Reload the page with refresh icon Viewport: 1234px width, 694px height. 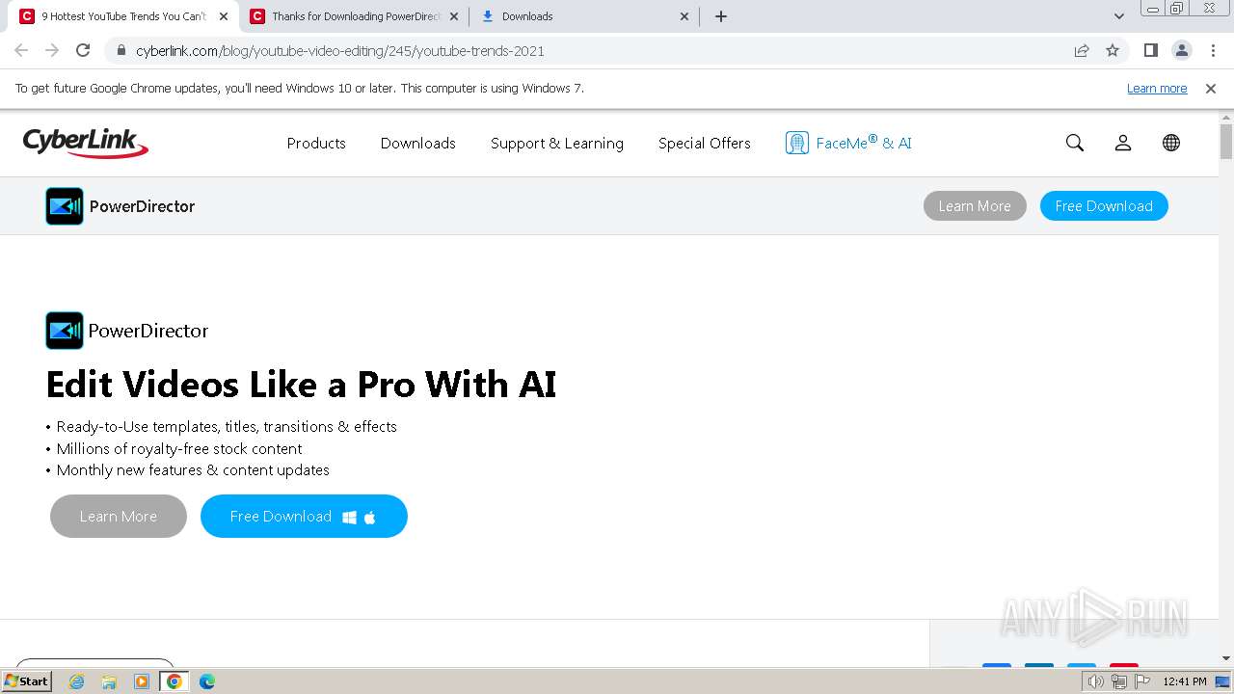click(x=83, y=50)
